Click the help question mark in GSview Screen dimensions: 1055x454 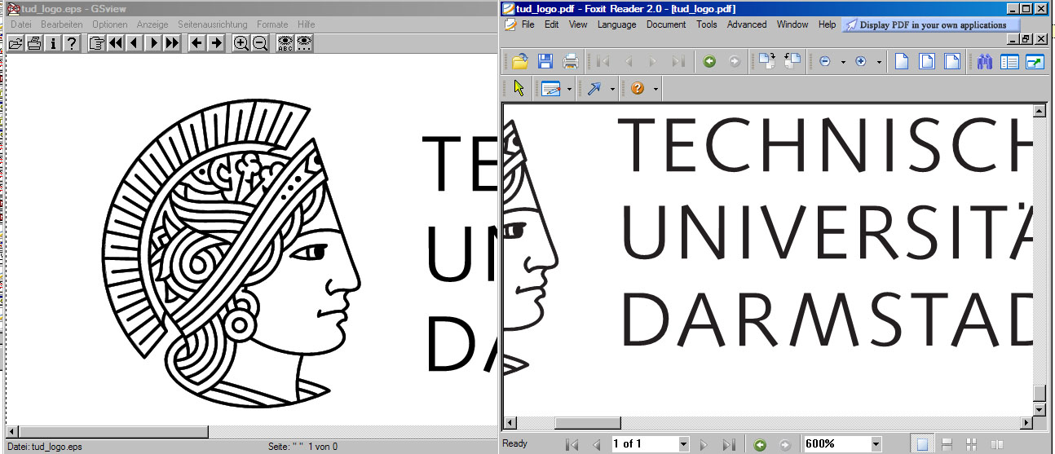click(72, 43)
